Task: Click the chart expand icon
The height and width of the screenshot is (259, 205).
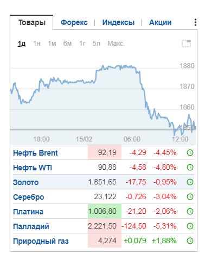Action: point(186,44)
